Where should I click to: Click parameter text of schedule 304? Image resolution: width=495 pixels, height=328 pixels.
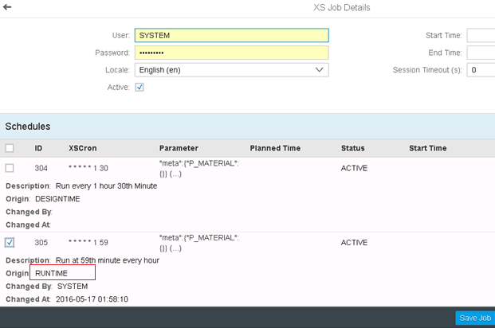(198, 168)
